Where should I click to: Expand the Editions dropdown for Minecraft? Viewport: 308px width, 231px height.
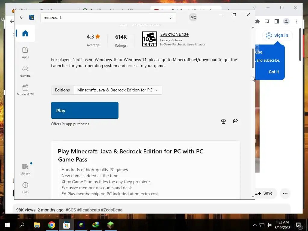[118, 90]
